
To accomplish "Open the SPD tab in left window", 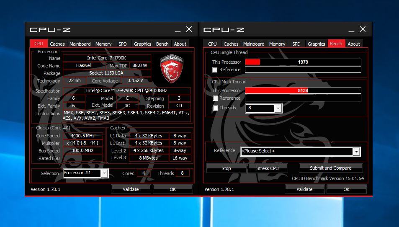I will coord(123,44).
